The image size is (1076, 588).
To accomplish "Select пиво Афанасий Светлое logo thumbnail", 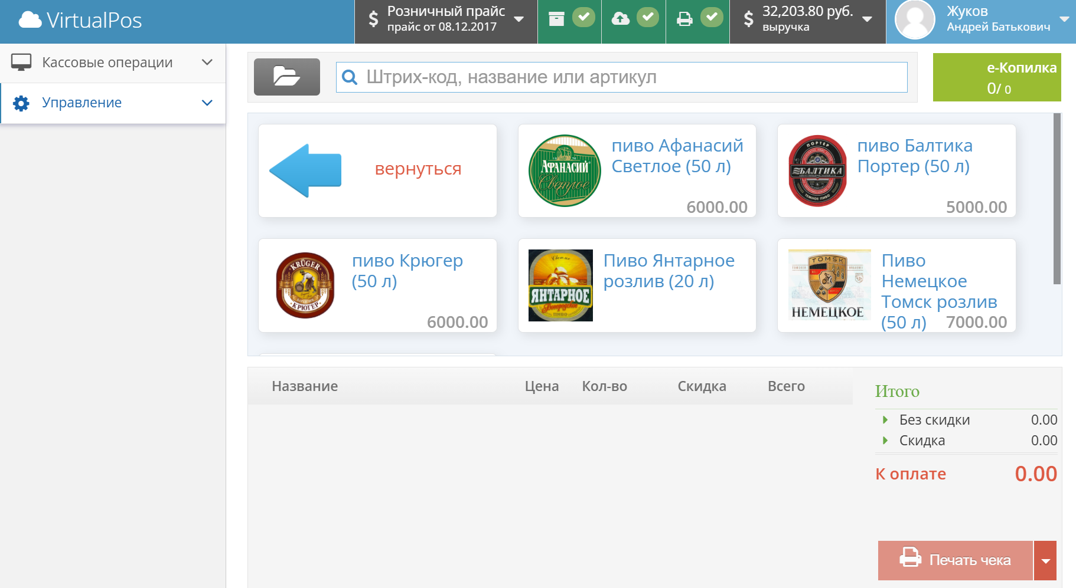I will (x=565, y=170).
